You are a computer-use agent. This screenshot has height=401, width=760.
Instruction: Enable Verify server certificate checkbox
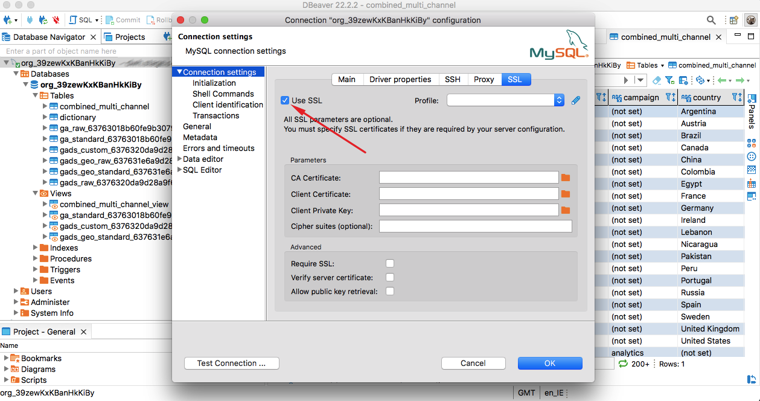click(390, 277)
